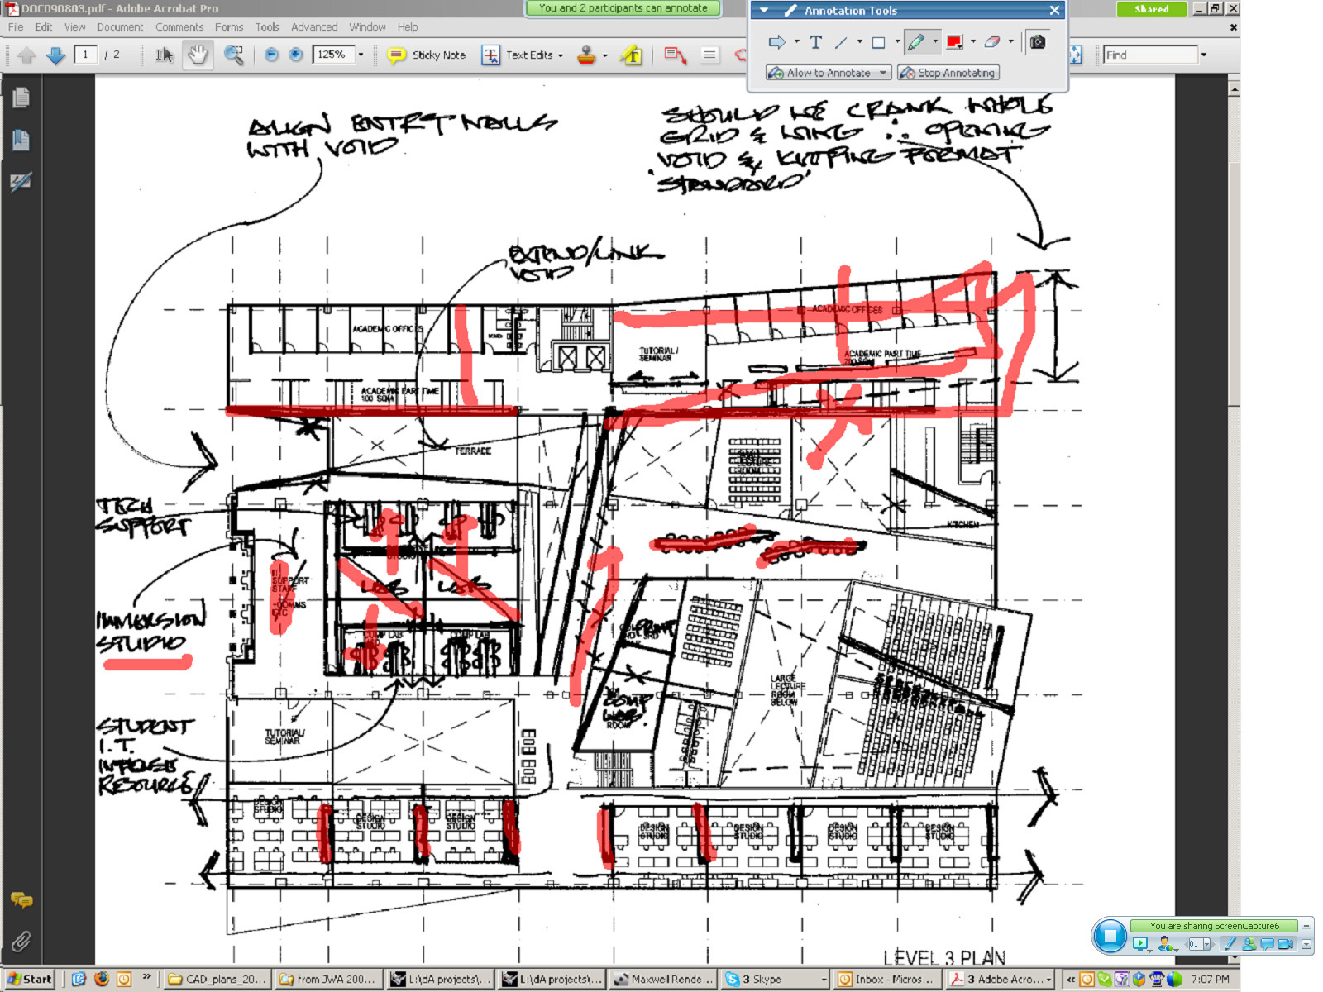The height and width of the screenshot is (992, 1323).
Task: Choose the Select tool cursor icon
Action: pyautogui.click(x=165, y=55)
